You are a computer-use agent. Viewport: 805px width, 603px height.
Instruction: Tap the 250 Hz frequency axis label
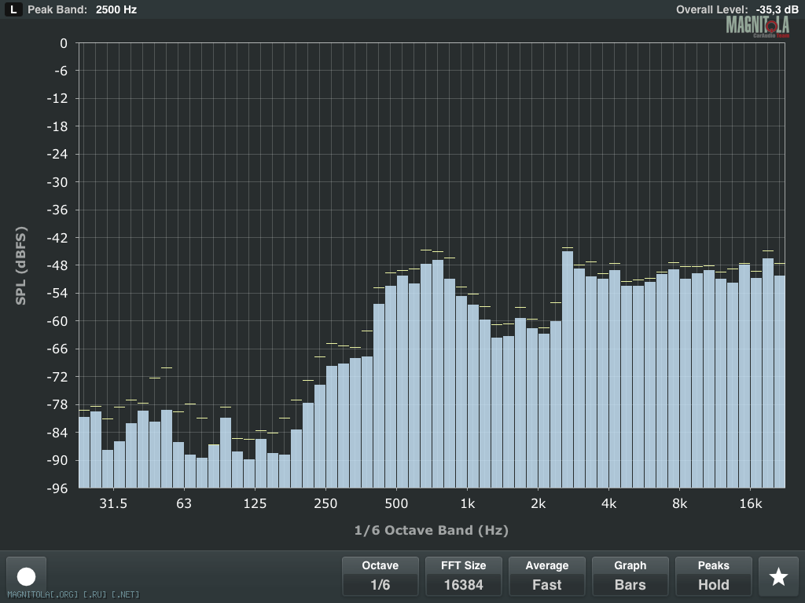325,503
